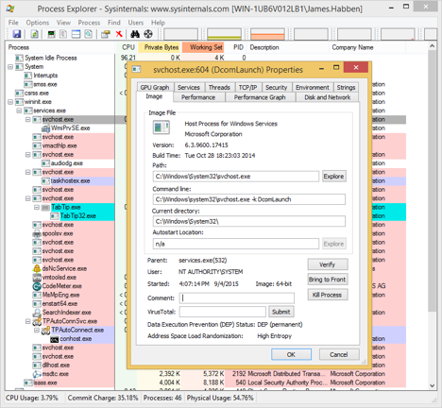
Task: Click the TPAutoConnSvc.exe process icon
Action: click(x=37, y=321)
